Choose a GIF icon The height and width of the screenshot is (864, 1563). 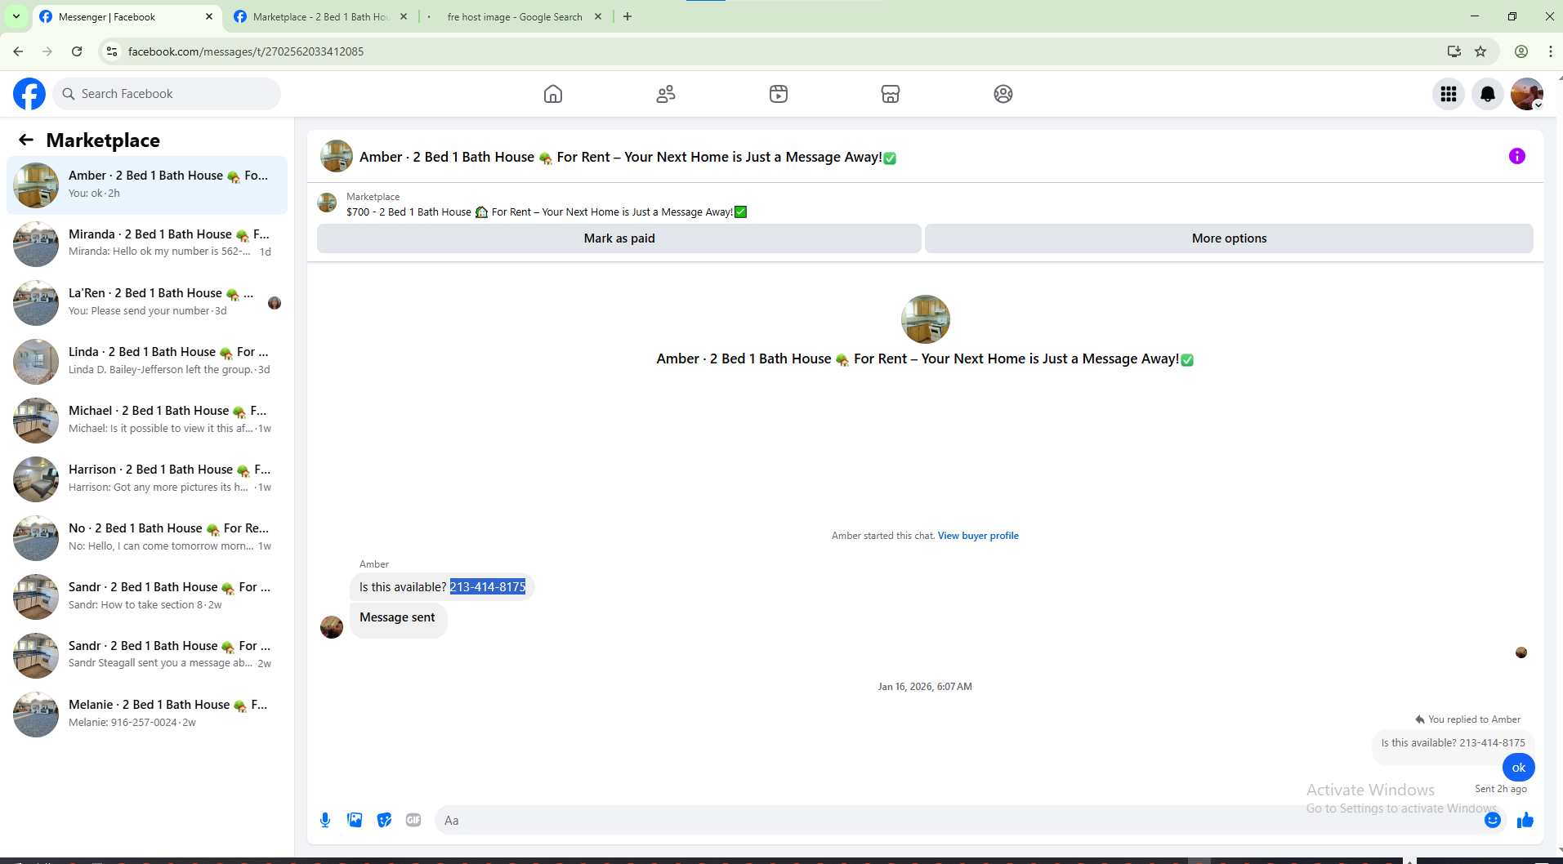[x=413, y=820]
